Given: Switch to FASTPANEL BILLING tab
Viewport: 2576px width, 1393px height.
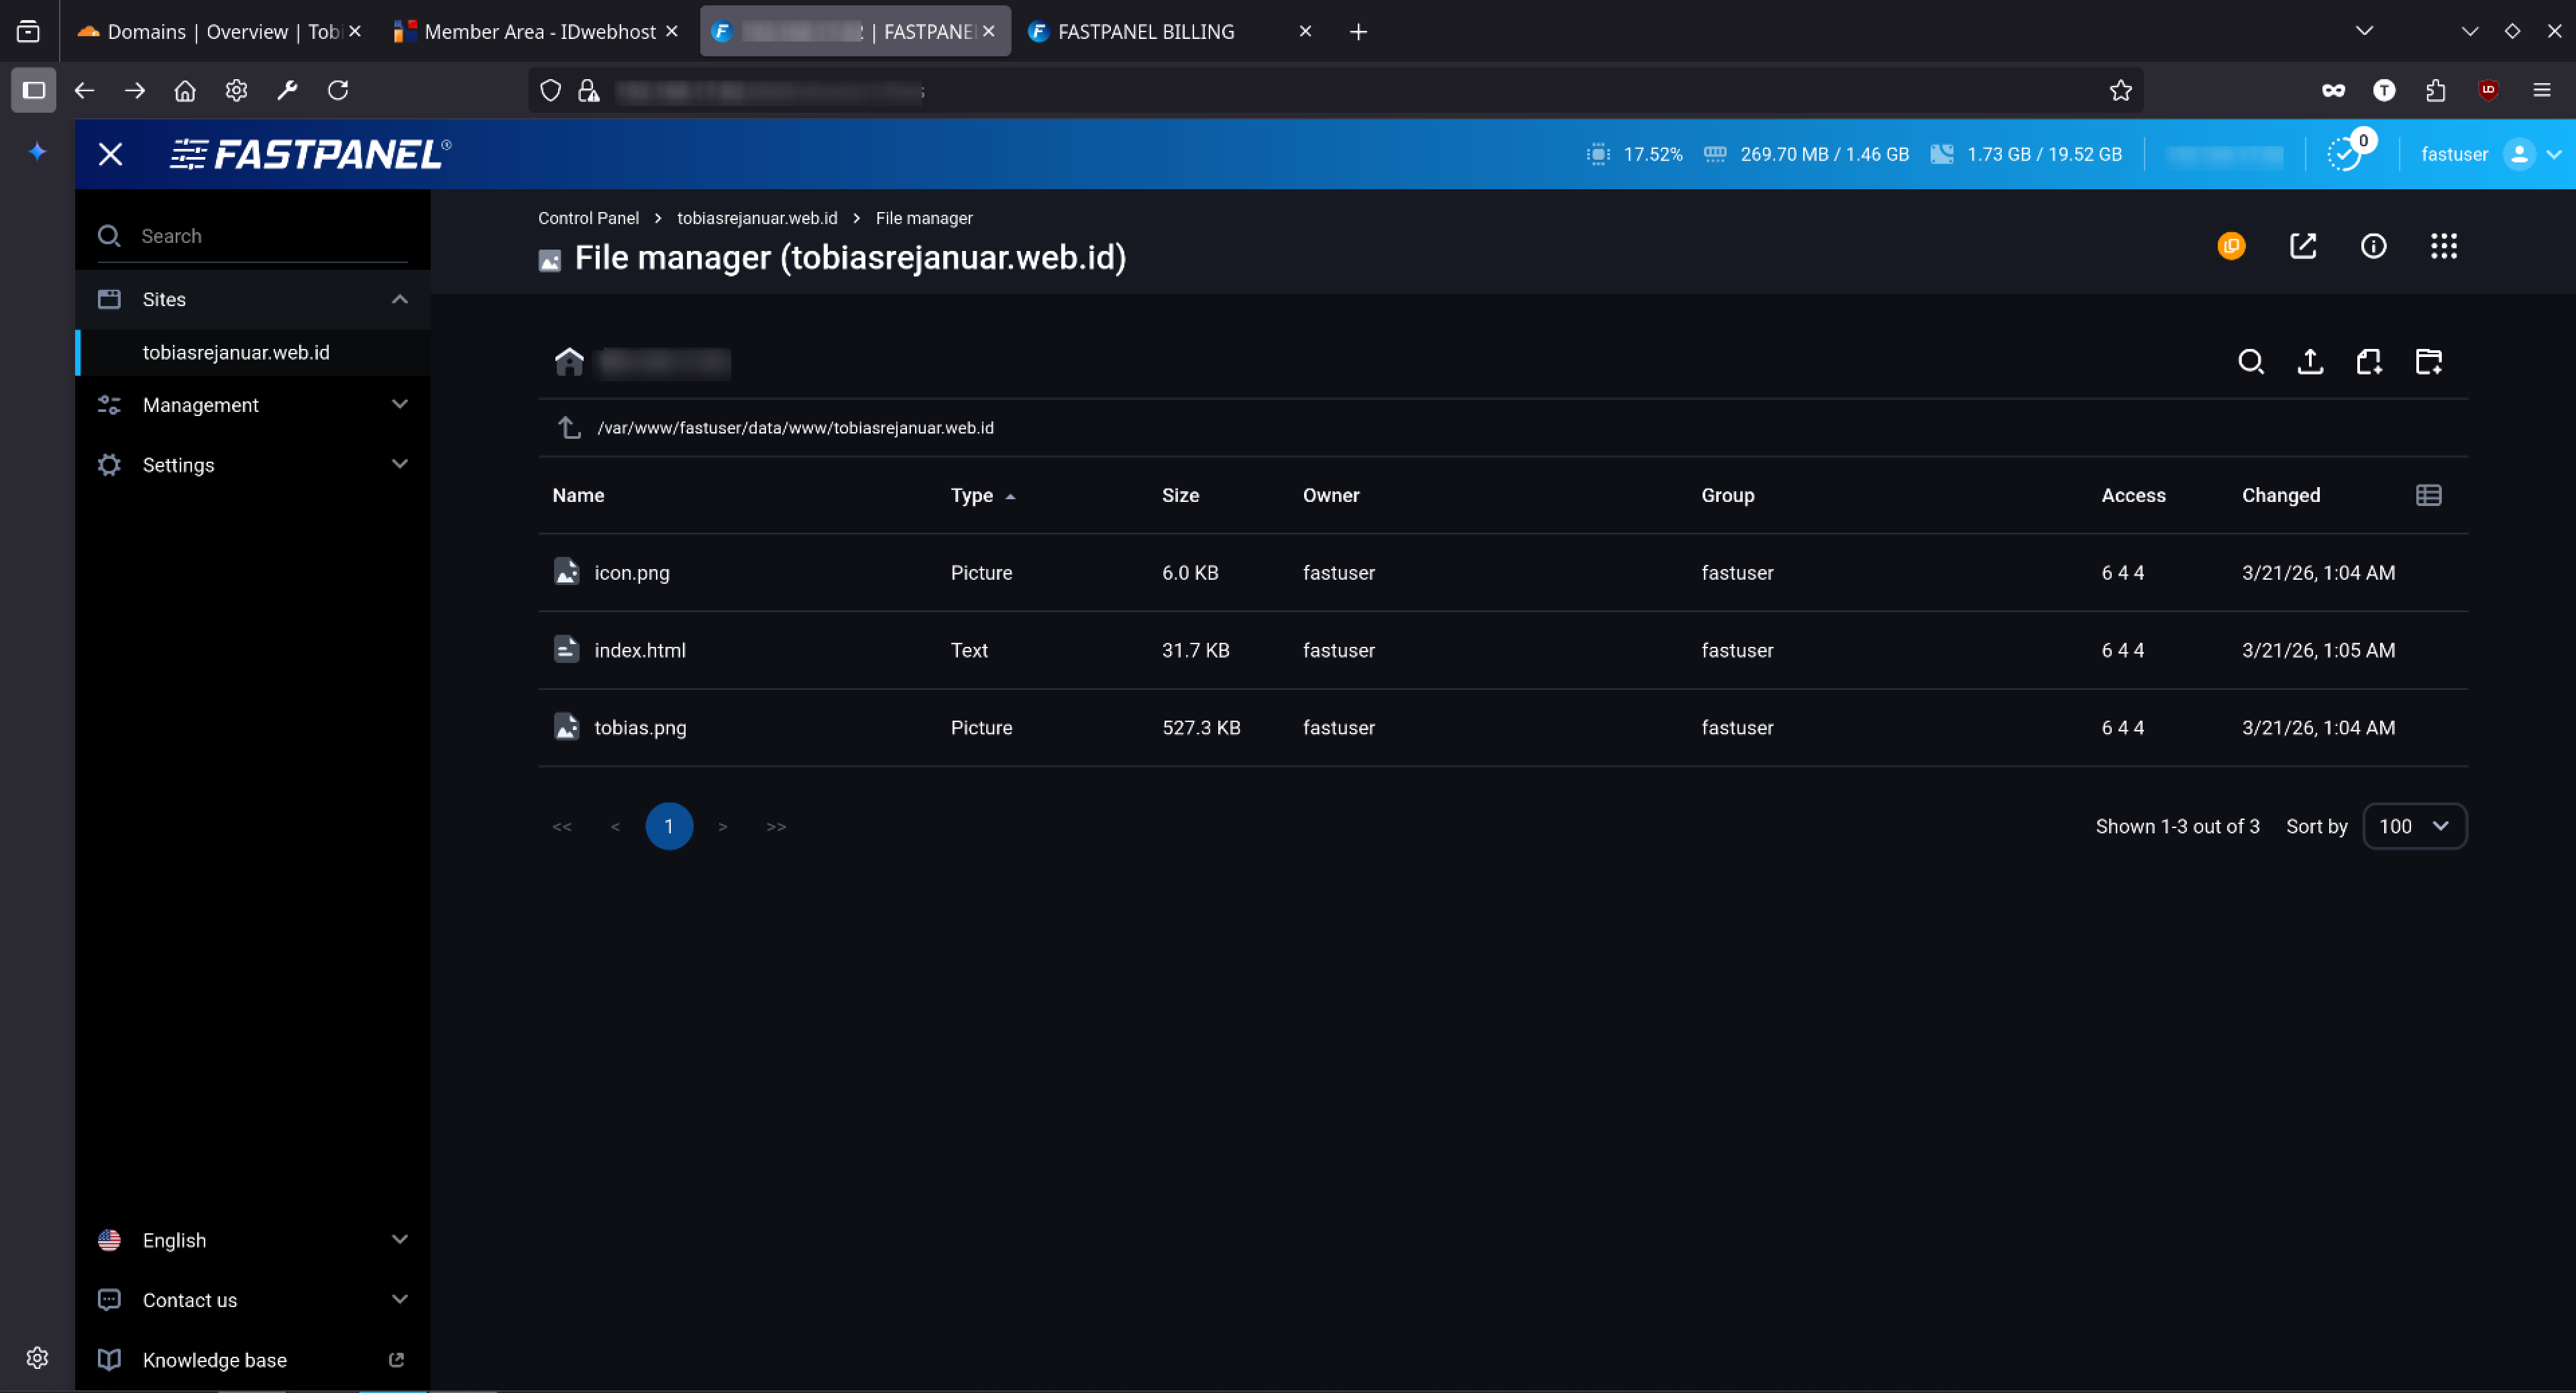Looking at the screenshot, I should [1145, 32].
